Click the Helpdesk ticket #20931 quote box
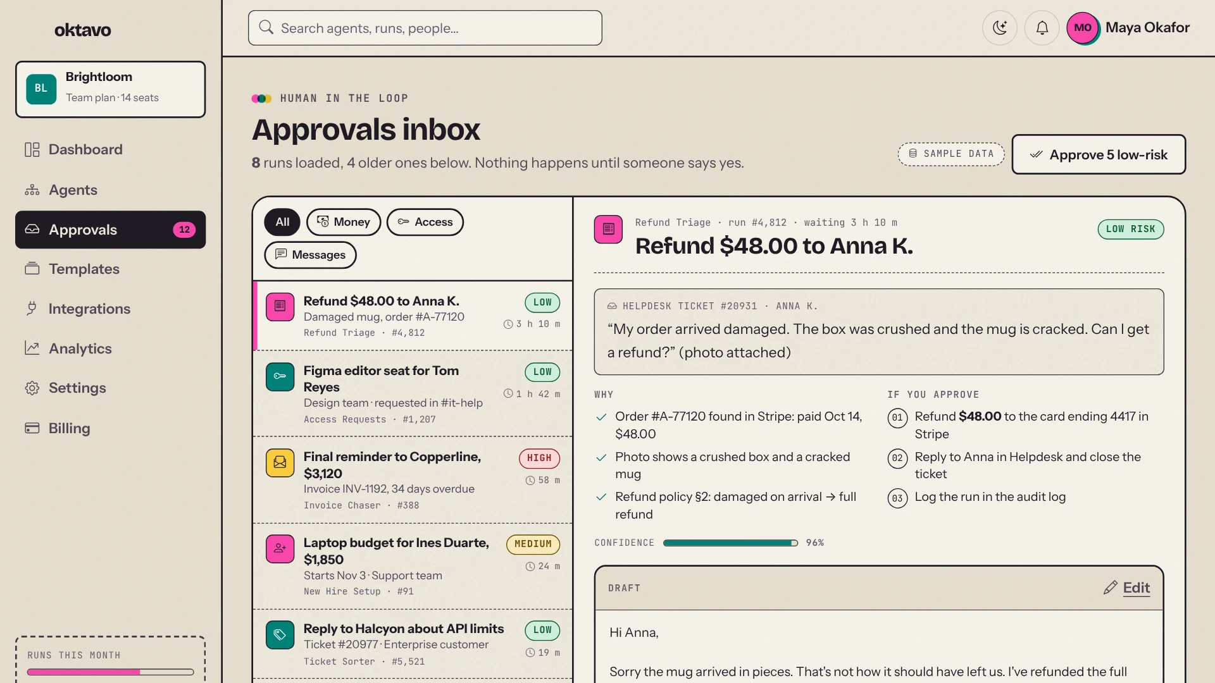The height and width of the screenshot is (683, 1215). click(879, 332)
